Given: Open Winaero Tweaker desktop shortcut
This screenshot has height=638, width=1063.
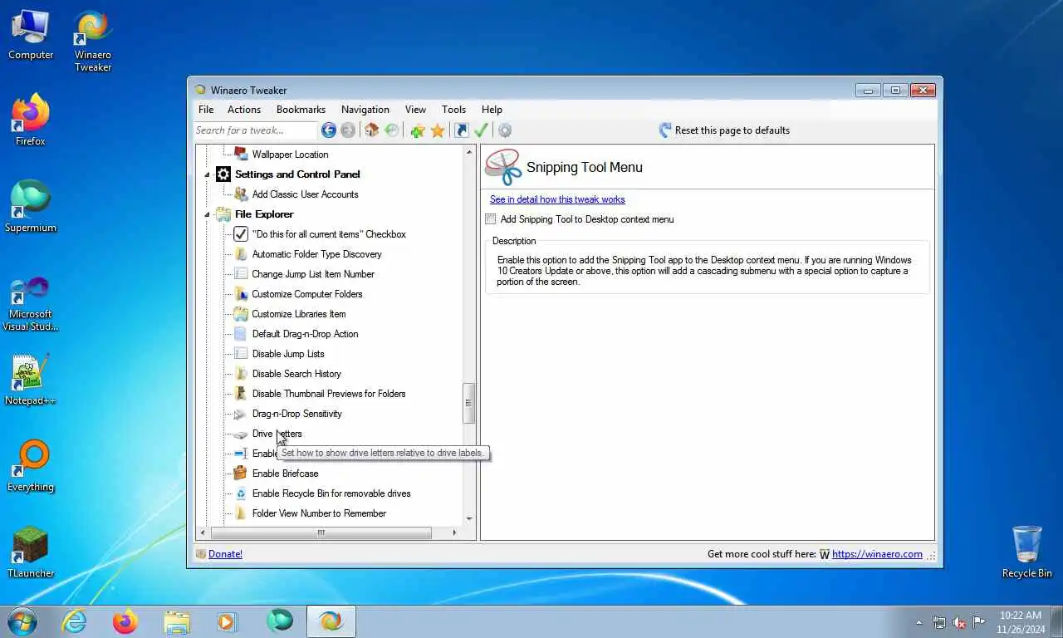Looking at the screenshot, I should [93, 42].
